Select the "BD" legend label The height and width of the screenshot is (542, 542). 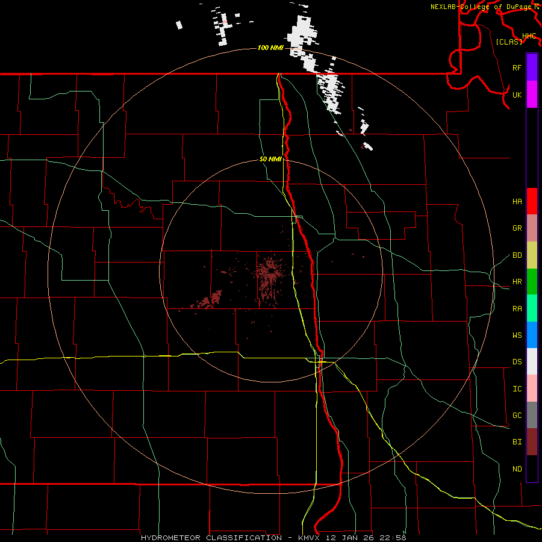(517, 255)
